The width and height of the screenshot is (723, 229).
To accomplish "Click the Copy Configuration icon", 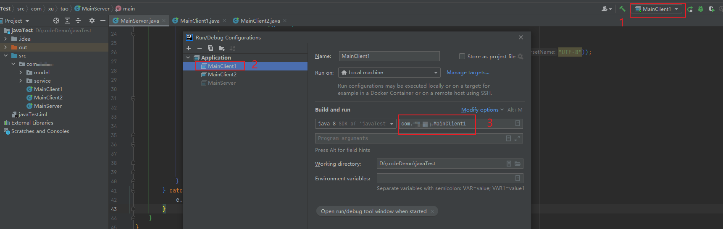I will tap(210, 48).
